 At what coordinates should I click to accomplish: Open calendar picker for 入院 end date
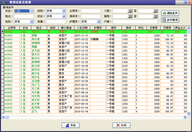pos(156,11)
